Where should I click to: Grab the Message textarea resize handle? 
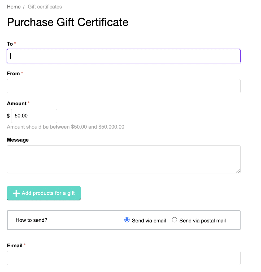point(238,171)
